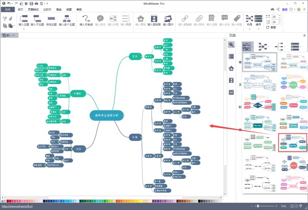The width and height of the screenshot is (308, 210).
Task: Open the File menu
Action: (x=8, y=9)
